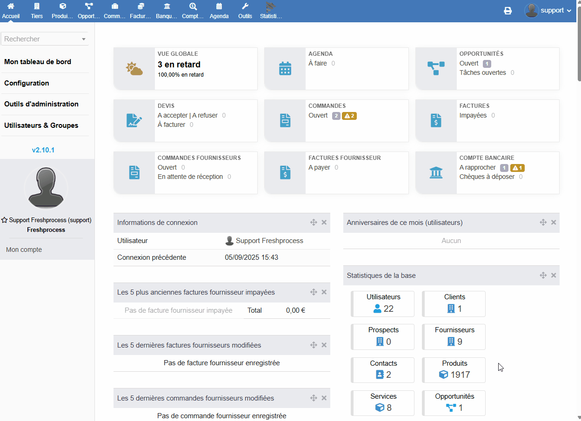Click the page vertical scrollbar
Screen dimensions: 581x421
tap(578, 46)
